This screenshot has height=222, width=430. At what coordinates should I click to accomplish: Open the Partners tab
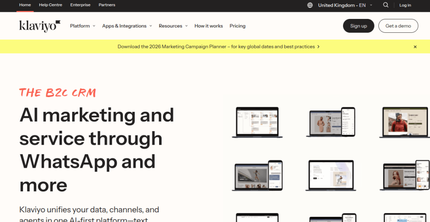click(107, 5)
